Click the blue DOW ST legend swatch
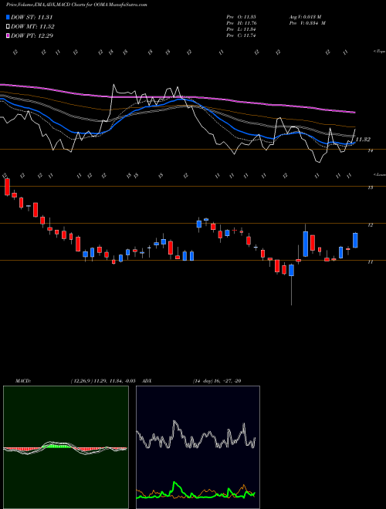The height and width of the screenshot is (509, 386). click(x=8, y=17)
